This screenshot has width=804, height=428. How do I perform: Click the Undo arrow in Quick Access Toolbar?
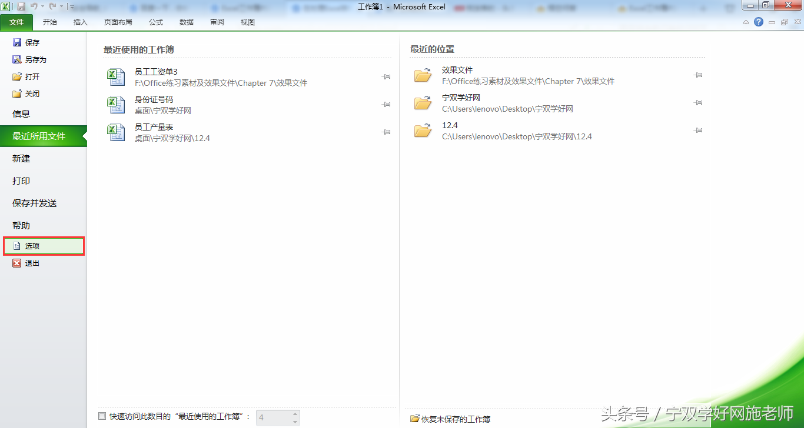pos(34,6)
